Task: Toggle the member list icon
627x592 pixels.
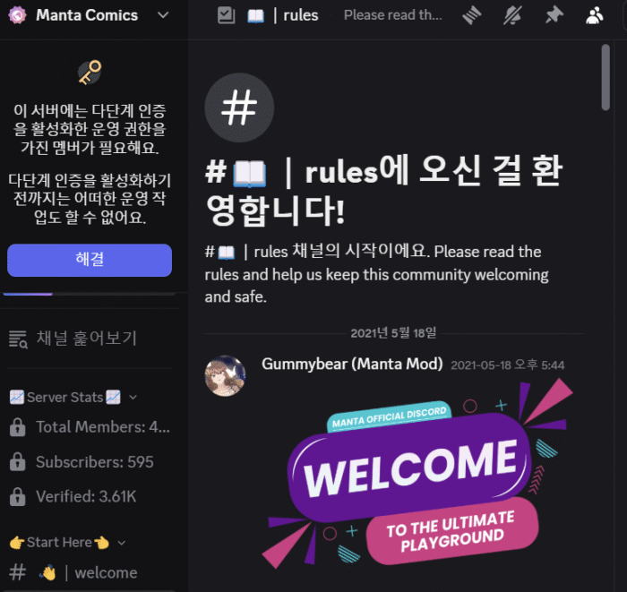Action: 595,15
